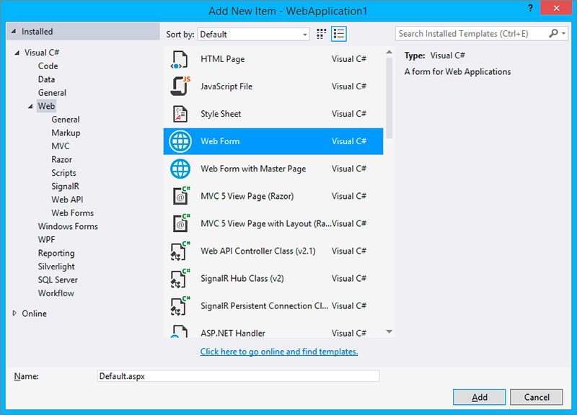Click the help question mark icon

tap(530, 8)
